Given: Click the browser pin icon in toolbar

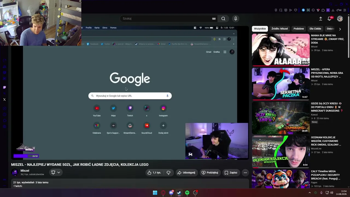Looking at the screenshot, I should click(x=276, y=10).
